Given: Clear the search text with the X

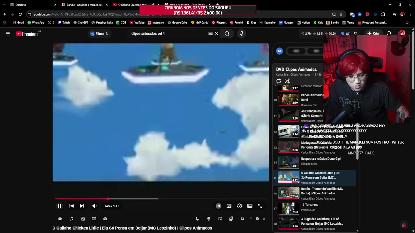Looking at the screenshot, I should (x=217, y=34).
